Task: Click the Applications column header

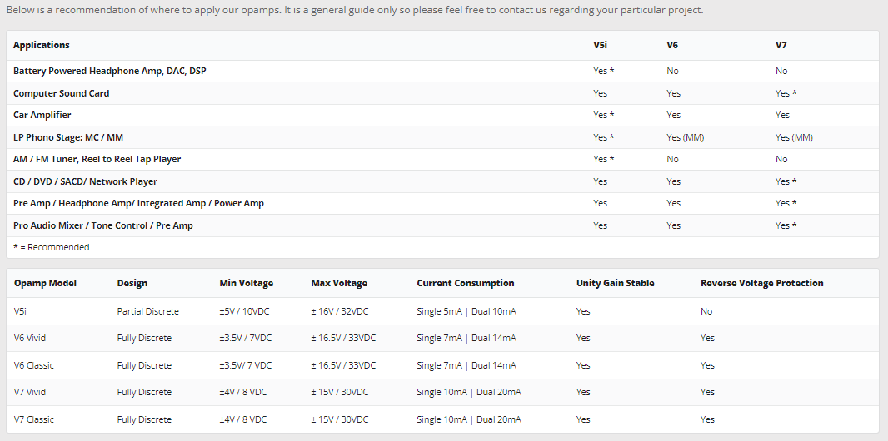Action: coord(42,45)
